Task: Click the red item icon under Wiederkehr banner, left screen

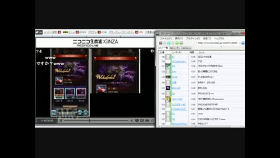Action: pyautogui.click(x=59, y=81)
